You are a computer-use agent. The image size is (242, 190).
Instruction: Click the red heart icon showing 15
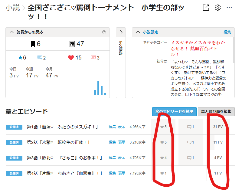[71, 58]
